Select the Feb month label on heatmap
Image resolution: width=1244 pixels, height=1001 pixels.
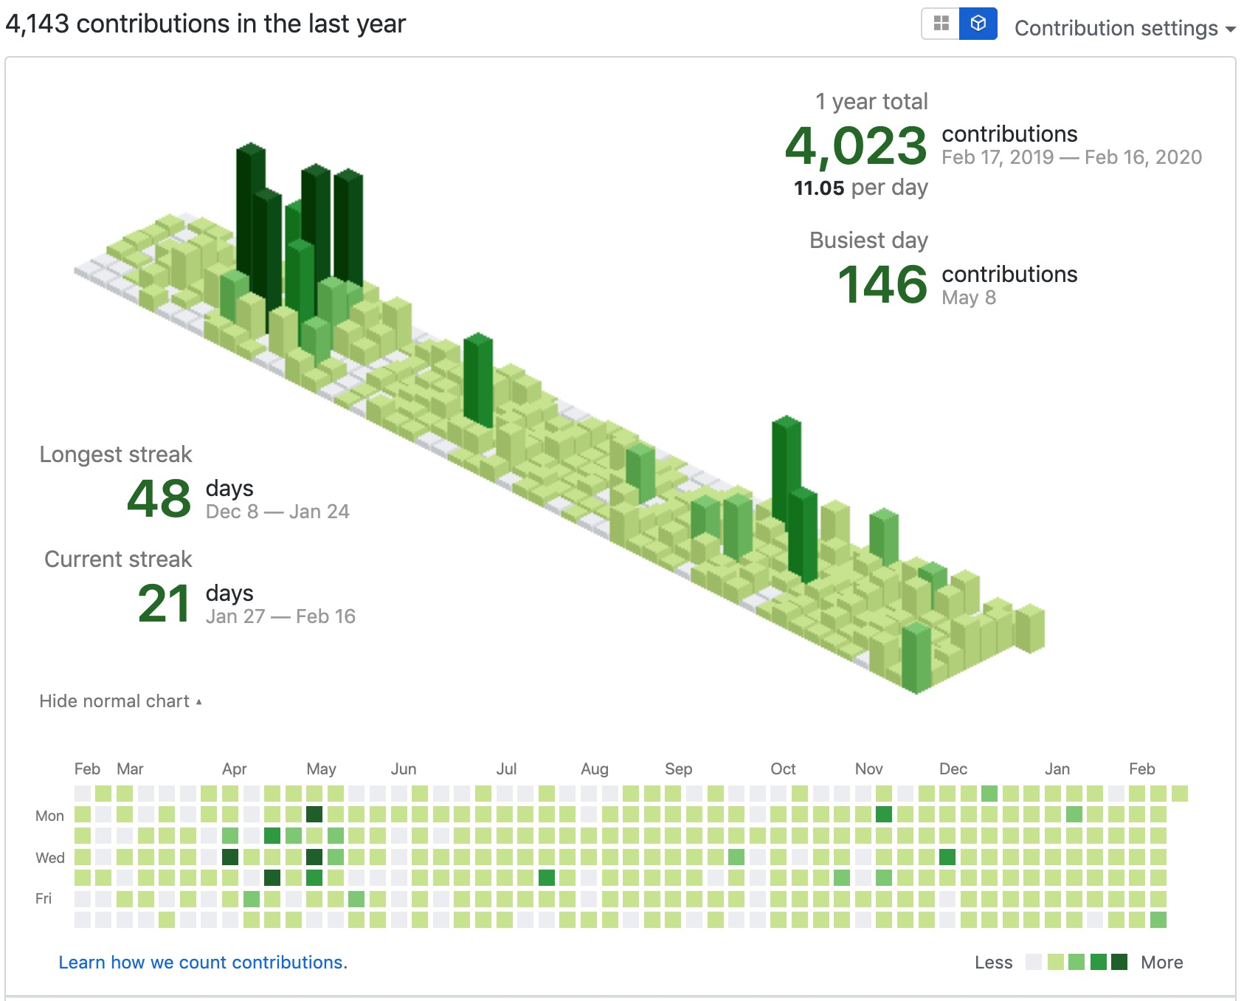(x=86, y=768)
